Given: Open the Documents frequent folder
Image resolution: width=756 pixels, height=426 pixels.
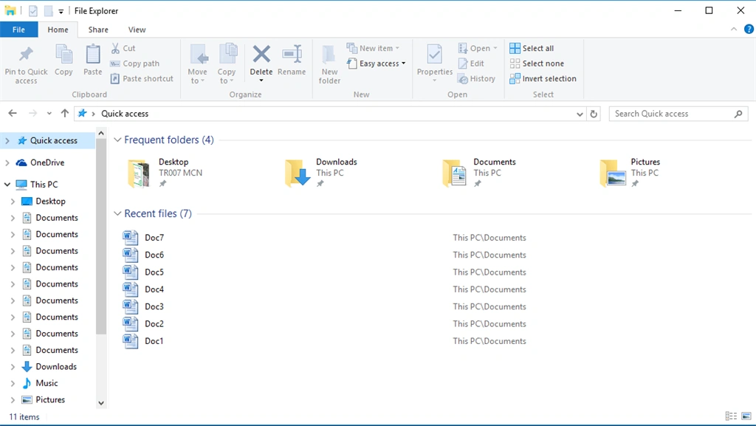Looking at the screenshot, I should 479,173.
